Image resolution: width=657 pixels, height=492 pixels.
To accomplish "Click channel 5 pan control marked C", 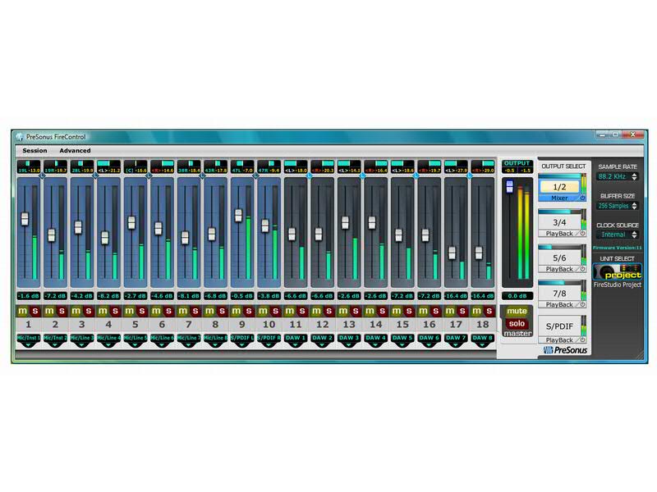I will tap(136, 166).
